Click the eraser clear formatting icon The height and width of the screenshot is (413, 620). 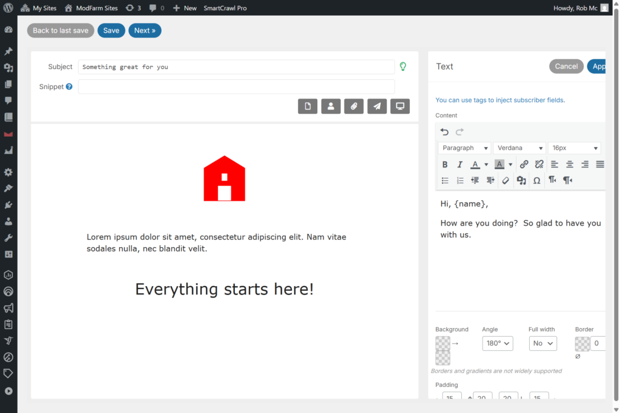(506, 180)
